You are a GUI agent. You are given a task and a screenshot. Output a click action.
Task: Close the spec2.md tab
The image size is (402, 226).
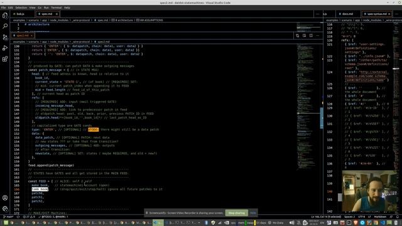click(31, 36)
